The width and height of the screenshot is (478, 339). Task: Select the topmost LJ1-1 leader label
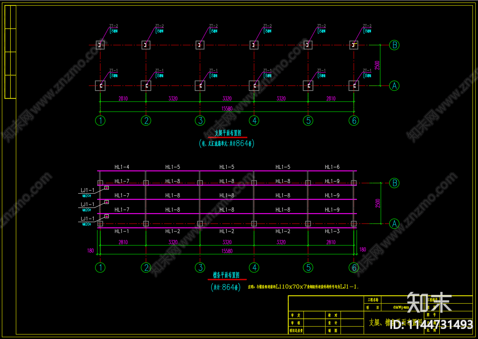click(x=88, y=190)
